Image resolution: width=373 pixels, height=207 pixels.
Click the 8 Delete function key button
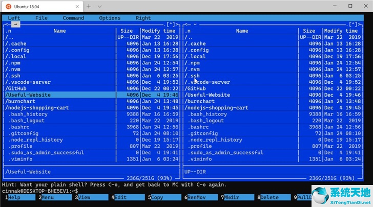(274, 197)
